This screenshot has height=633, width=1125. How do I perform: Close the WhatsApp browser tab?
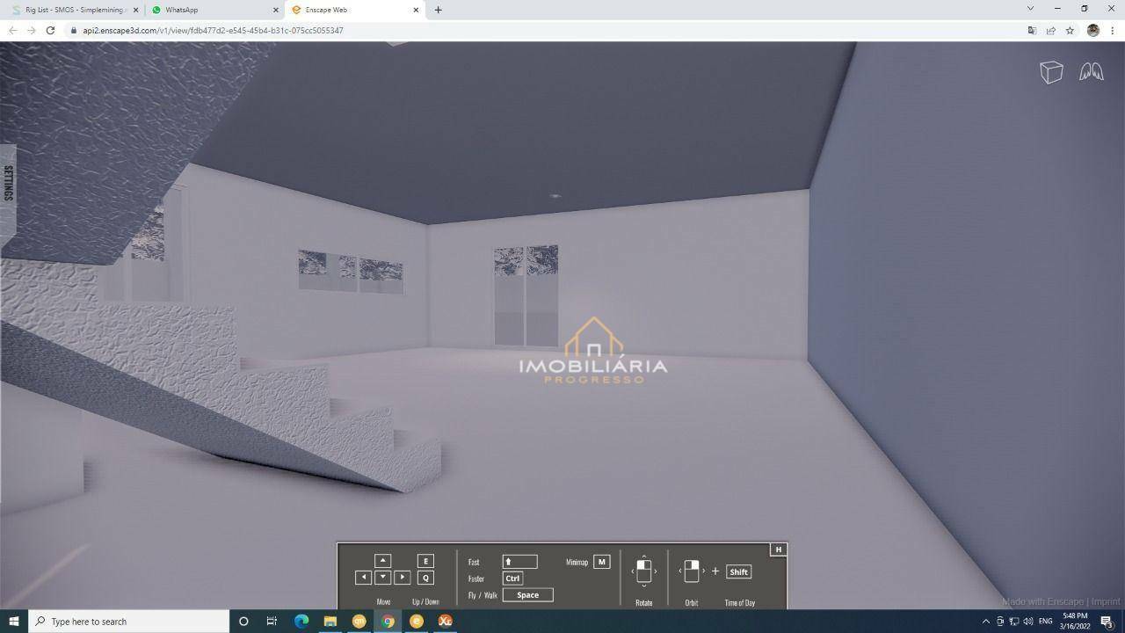click(275, 10)
